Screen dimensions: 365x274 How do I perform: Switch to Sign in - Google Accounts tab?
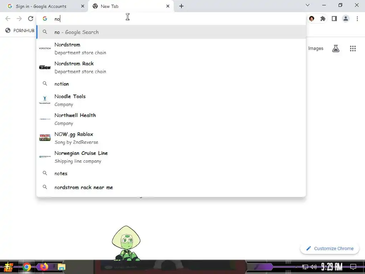tap(44, 6)
